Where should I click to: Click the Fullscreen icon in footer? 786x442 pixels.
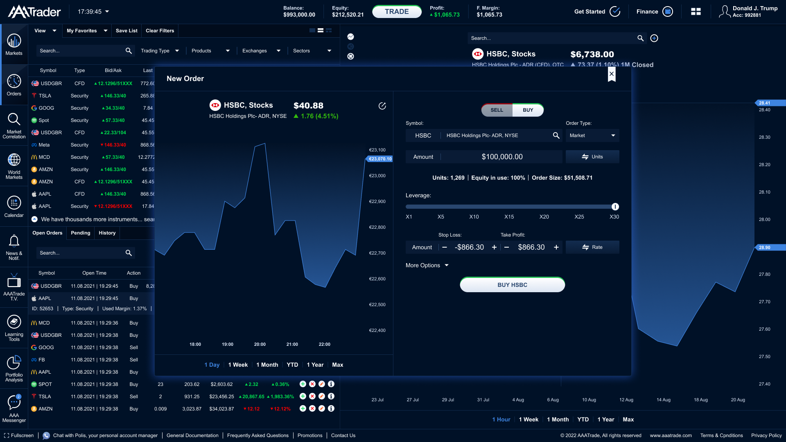[x=6, y=435]
